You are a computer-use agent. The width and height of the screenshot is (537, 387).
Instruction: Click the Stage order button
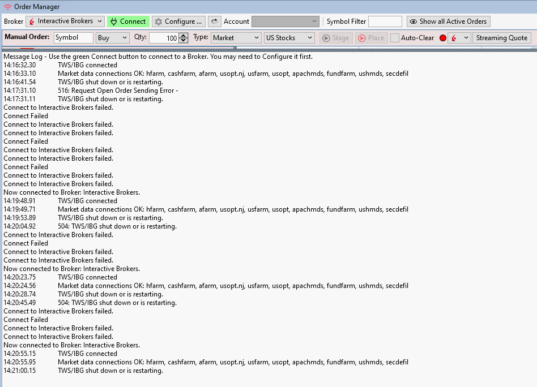click(335, 38)
